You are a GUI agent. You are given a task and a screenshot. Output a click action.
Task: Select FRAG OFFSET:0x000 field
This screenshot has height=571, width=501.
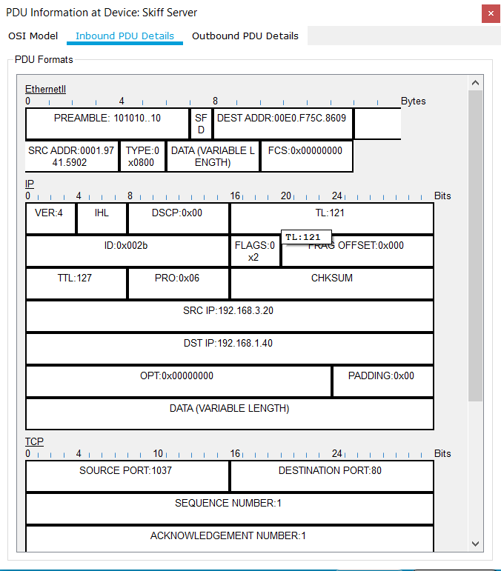(357, 251)
